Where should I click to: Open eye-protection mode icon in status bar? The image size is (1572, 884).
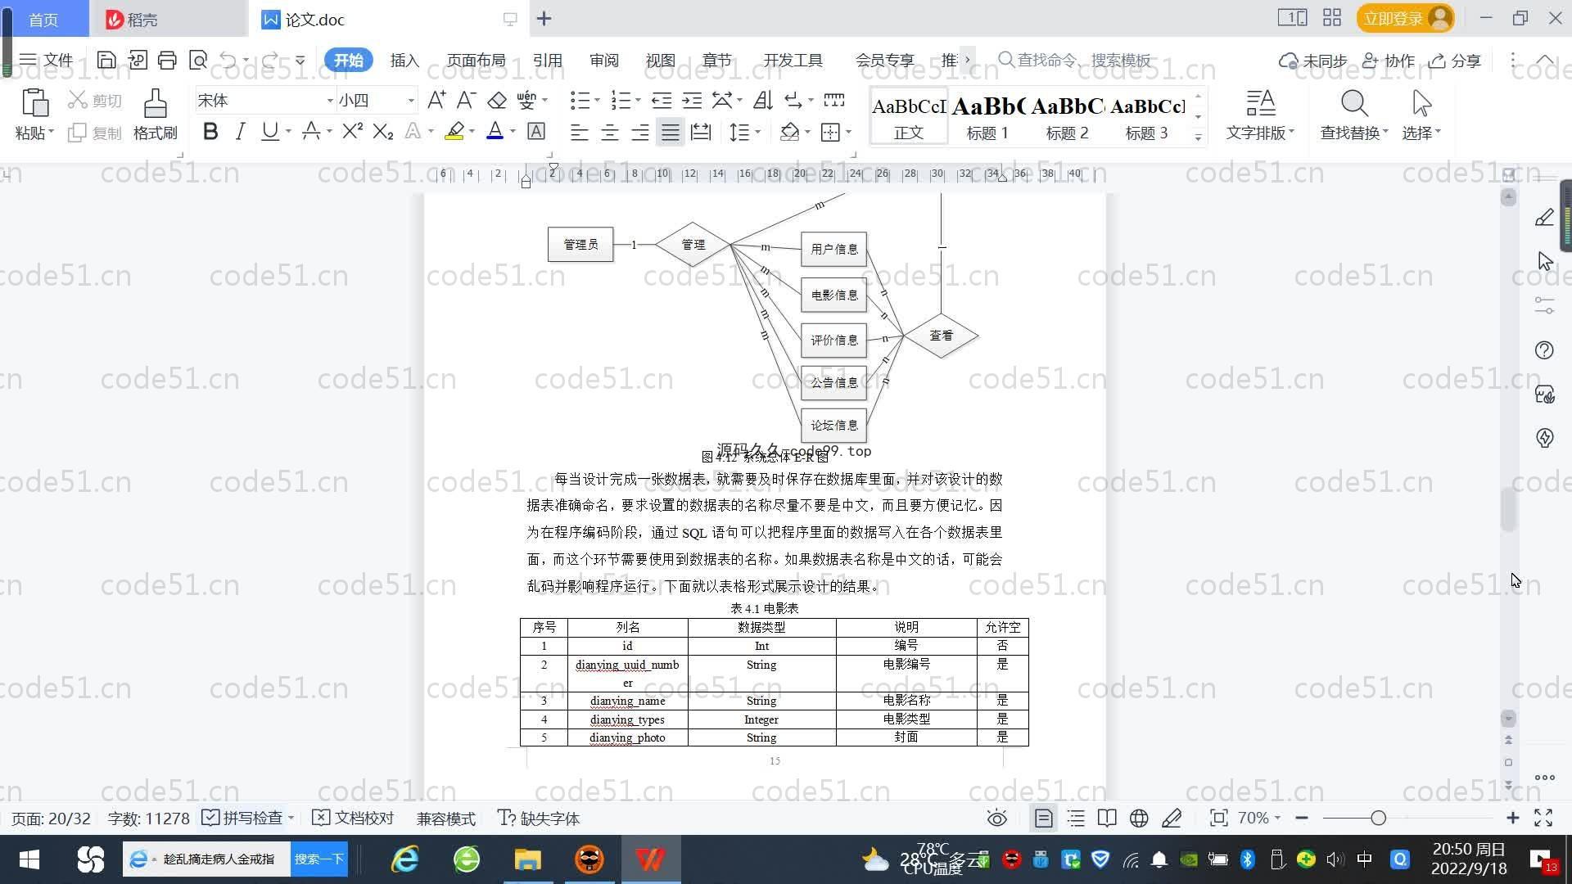(996, 819)
